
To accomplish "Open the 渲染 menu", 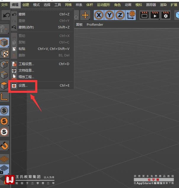I will coord(163,5).
